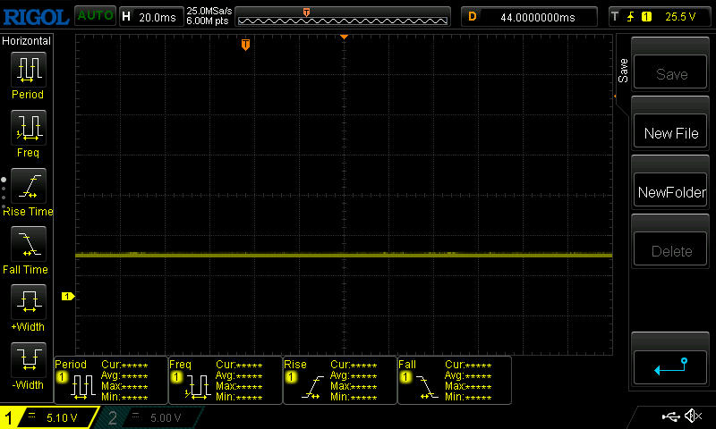Click the trigger source channel 1 badge
The width and height of the screenshot is (716, 429).
(646, 17)
